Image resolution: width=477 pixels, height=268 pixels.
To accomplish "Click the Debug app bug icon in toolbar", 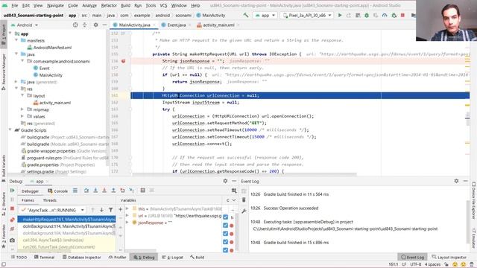I will [x=367, y=15].
